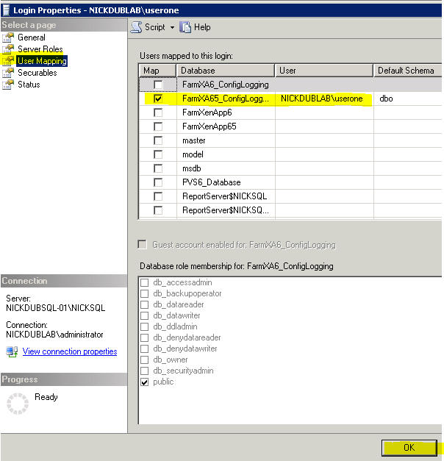The image size is (444, 461).
Task: Open the Script dropdown arrow
Action: coord(172,28)
